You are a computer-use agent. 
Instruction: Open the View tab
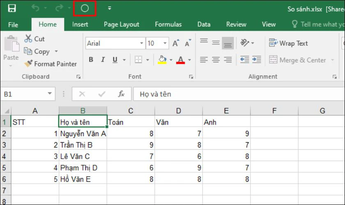click(x=269, y=24)
